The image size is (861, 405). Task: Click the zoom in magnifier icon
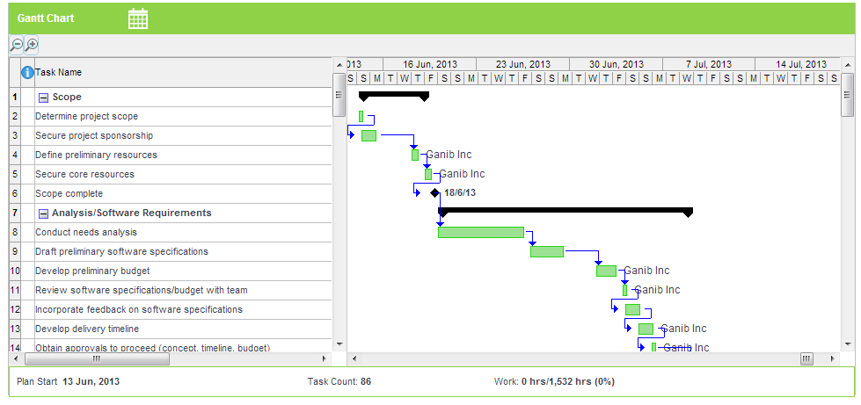31,45
